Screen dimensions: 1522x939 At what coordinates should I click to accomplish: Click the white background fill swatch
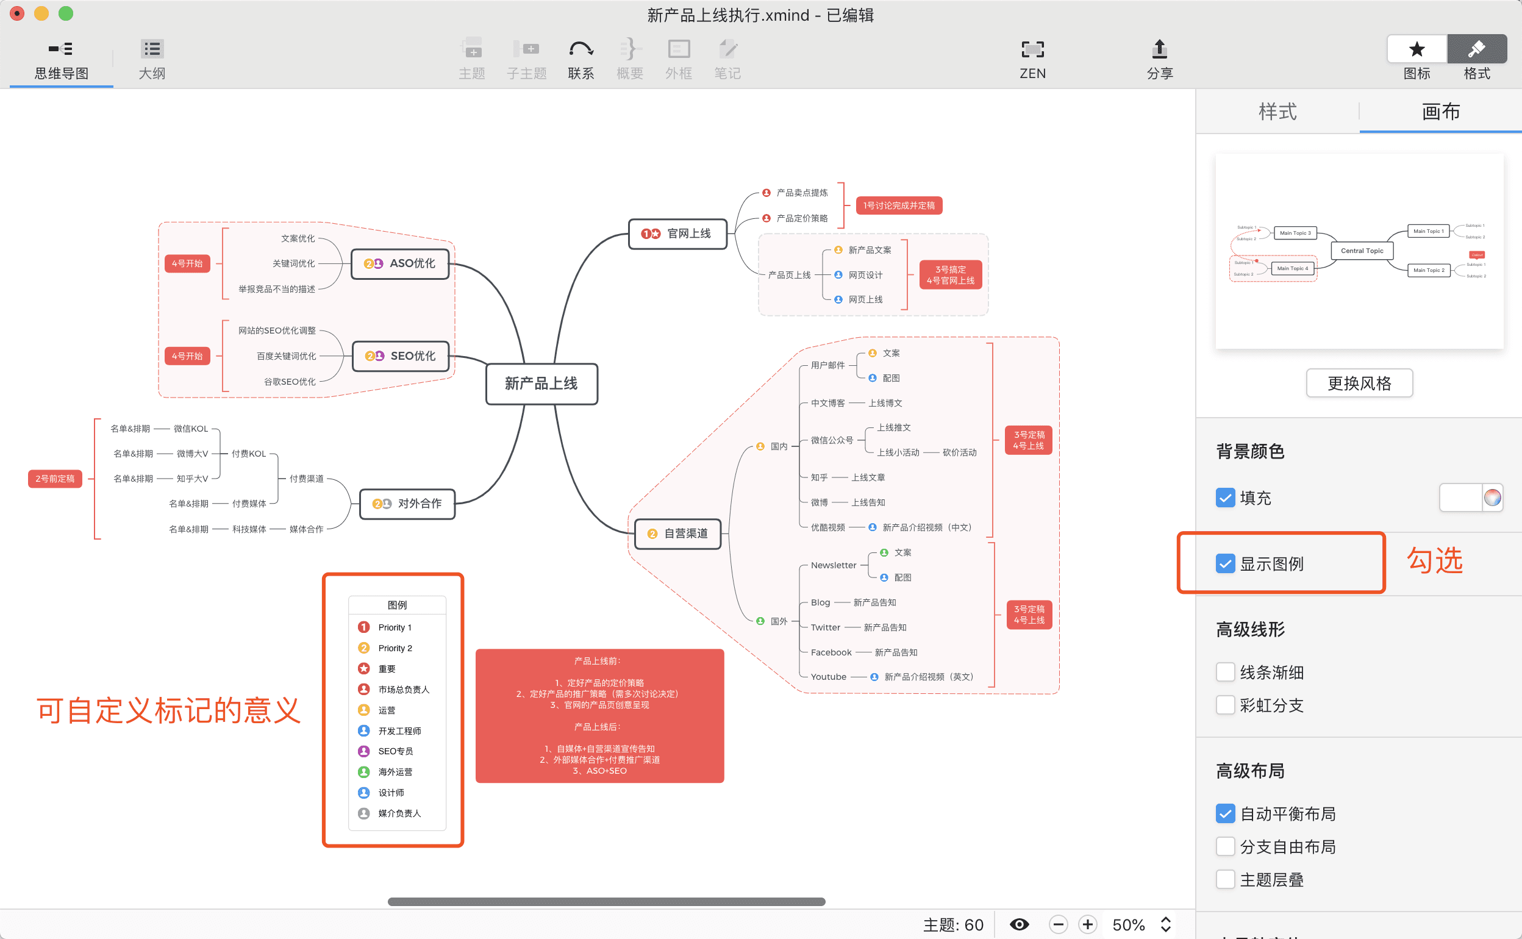pos(1460,498)
